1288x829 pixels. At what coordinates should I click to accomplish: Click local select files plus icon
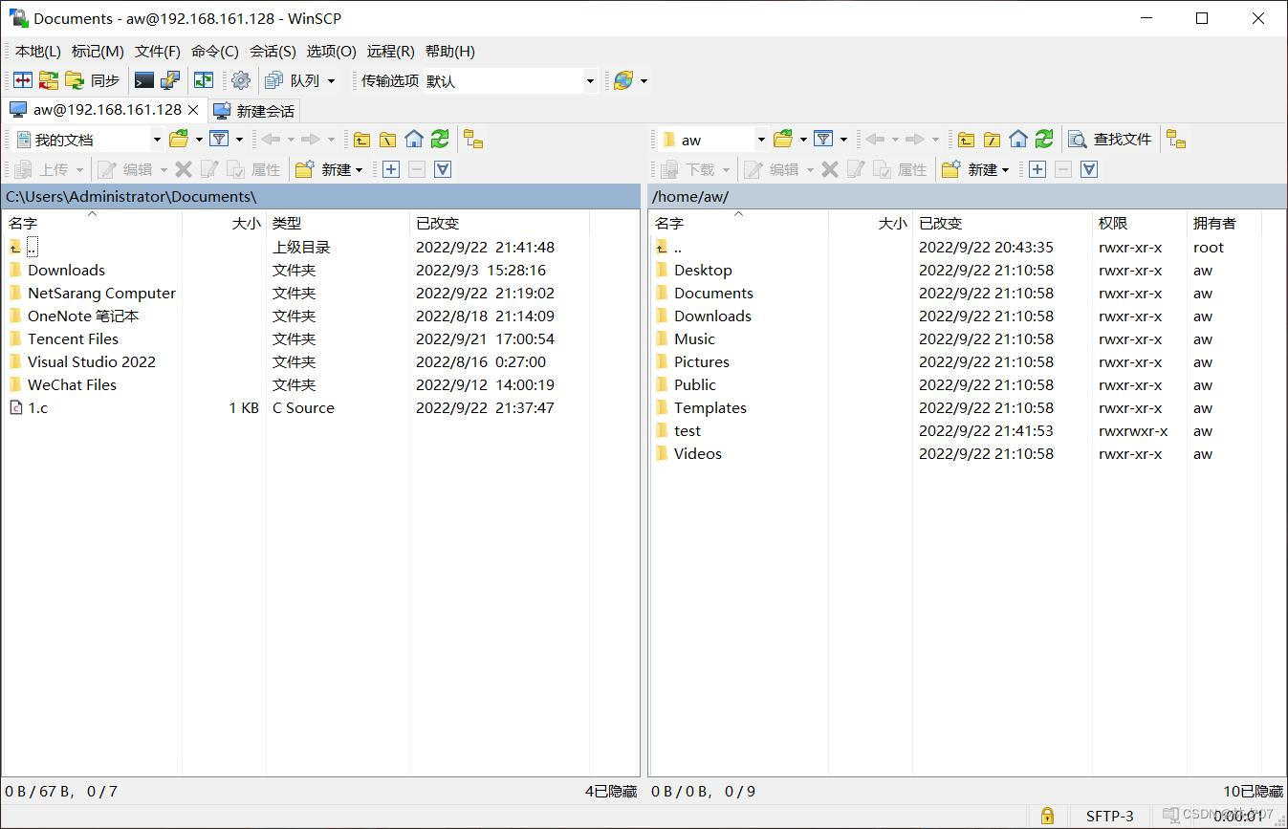coord(391,169)
